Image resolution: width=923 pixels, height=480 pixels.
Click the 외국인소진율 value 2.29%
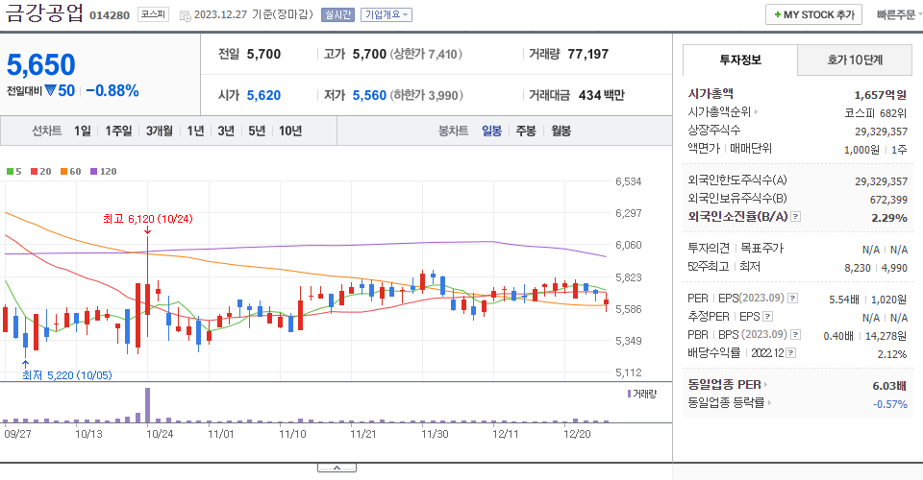coord(889,217)
